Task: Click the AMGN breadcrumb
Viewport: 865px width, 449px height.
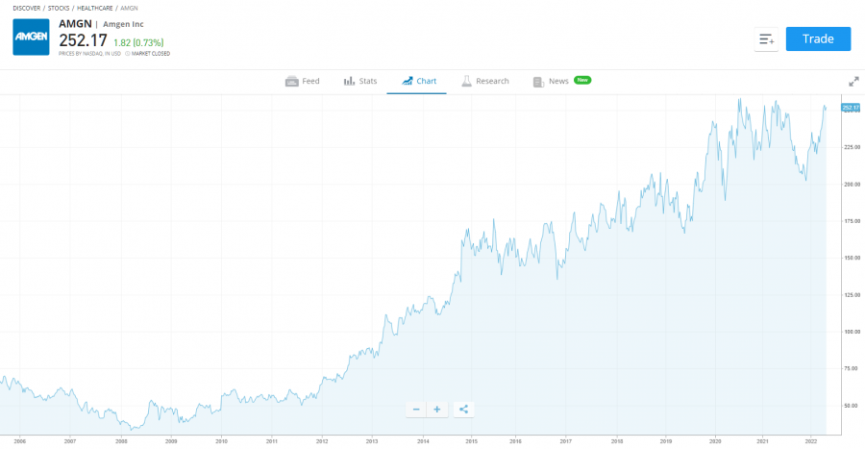Action: 129,9
